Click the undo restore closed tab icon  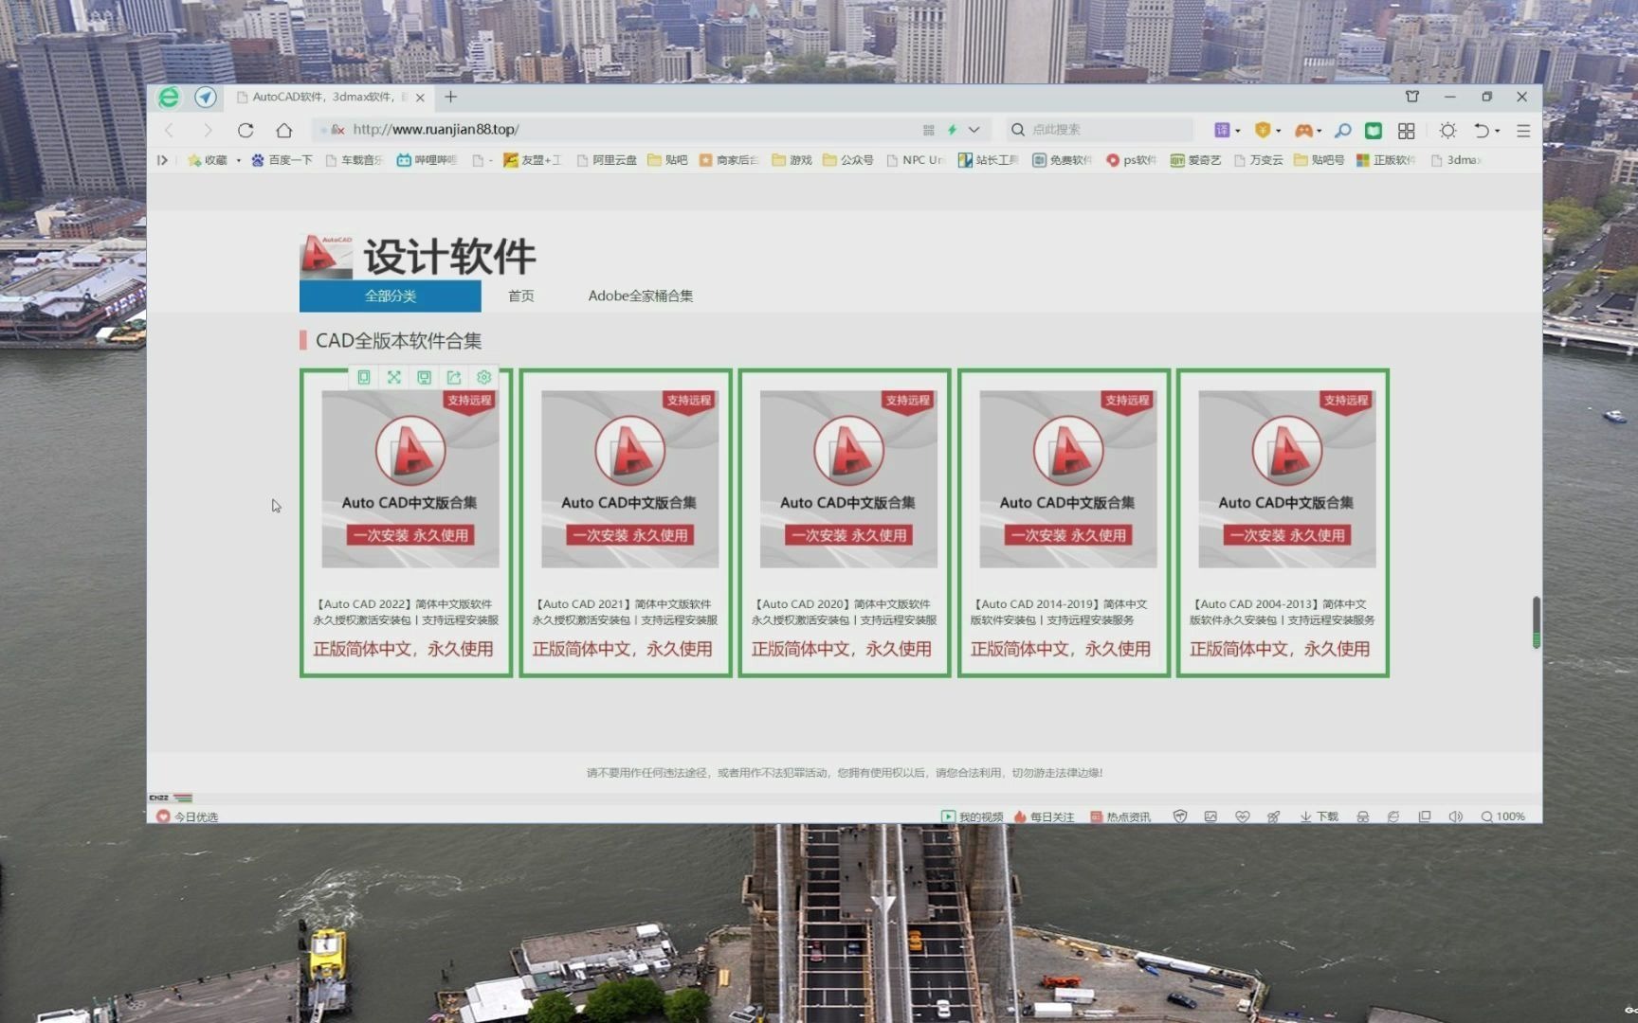click(x=1482, y=130)
